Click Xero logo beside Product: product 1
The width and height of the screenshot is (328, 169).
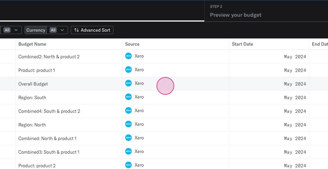pyautogui.click(x=128, y=70)
